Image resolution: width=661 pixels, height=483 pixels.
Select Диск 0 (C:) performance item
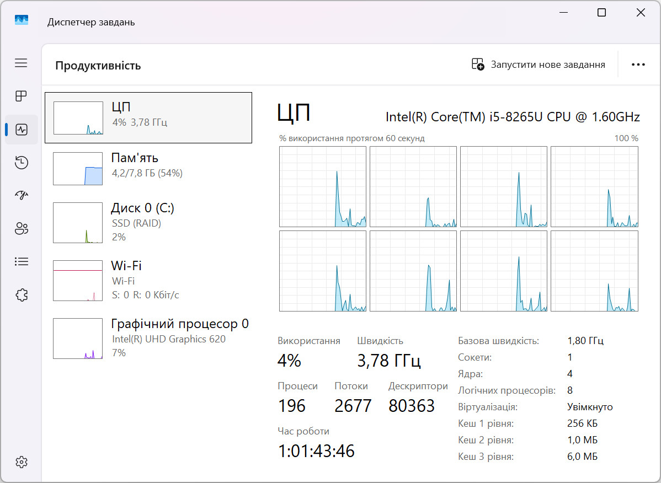coord(148,222)
